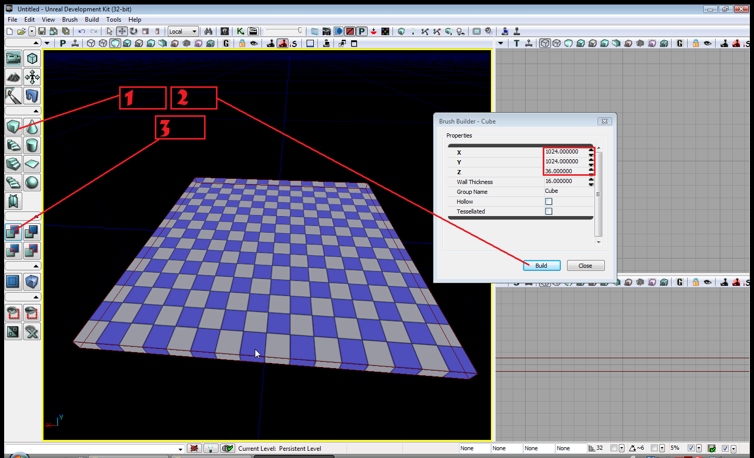This screenshot has height=458, width=754.
Task: Click Close in the Brush Builder dialog
Action: pos(585,266)
